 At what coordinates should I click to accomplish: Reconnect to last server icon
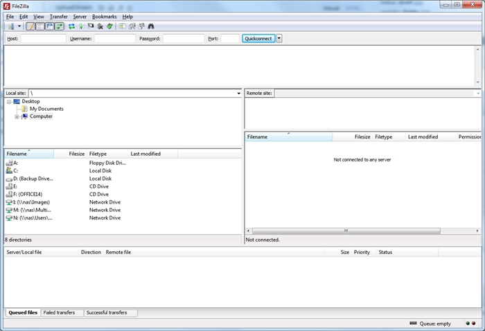109,26
